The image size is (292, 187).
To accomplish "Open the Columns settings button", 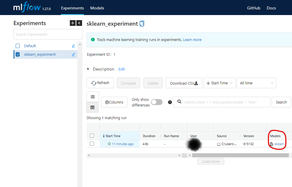I will click(114, 102).
